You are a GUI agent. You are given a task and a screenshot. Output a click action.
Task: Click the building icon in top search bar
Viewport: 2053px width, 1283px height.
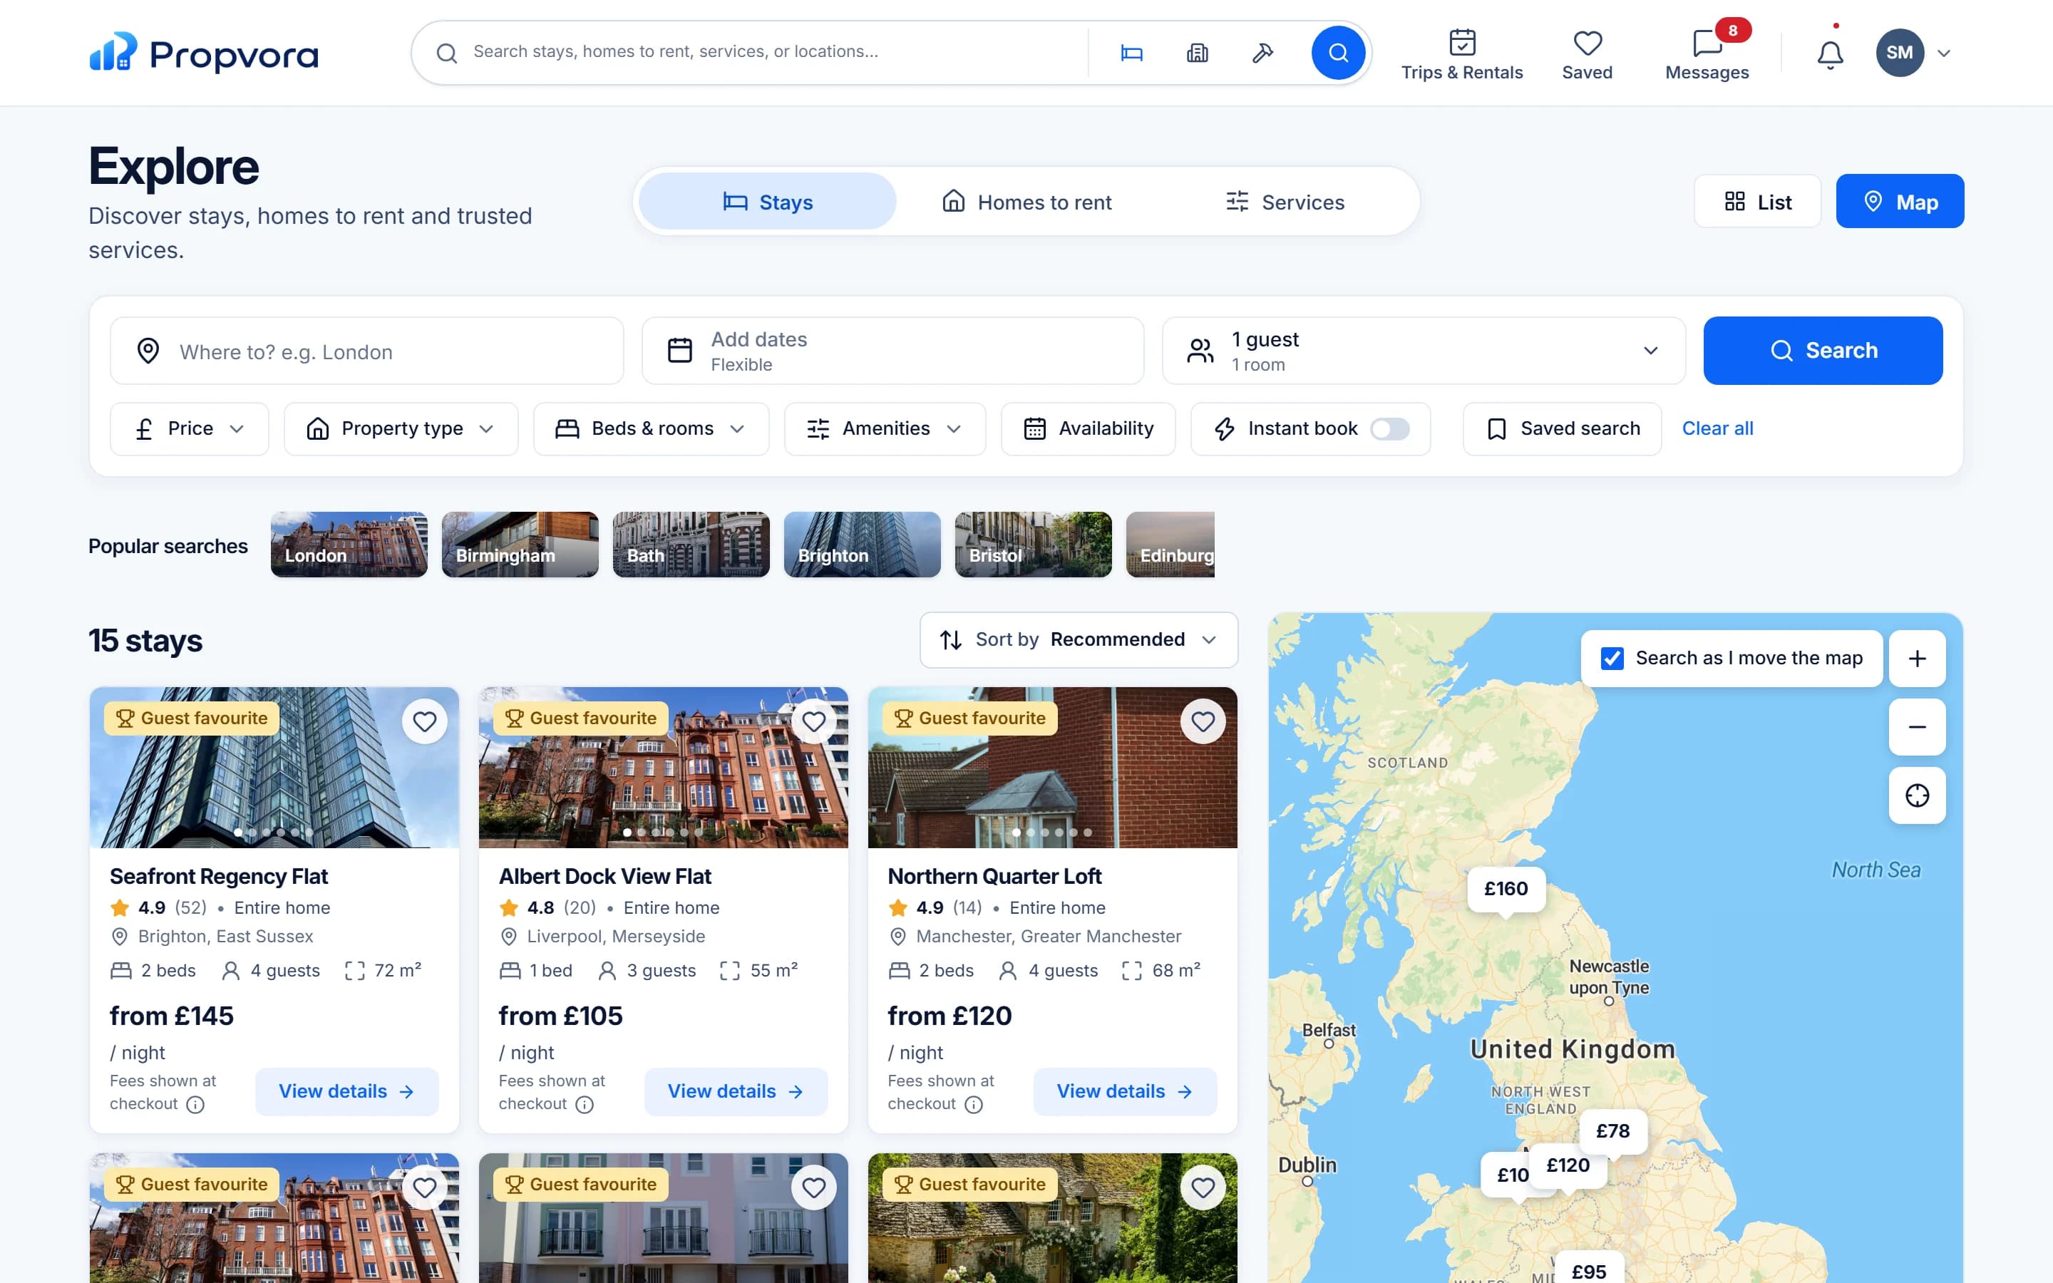[x=1197, y=53]
